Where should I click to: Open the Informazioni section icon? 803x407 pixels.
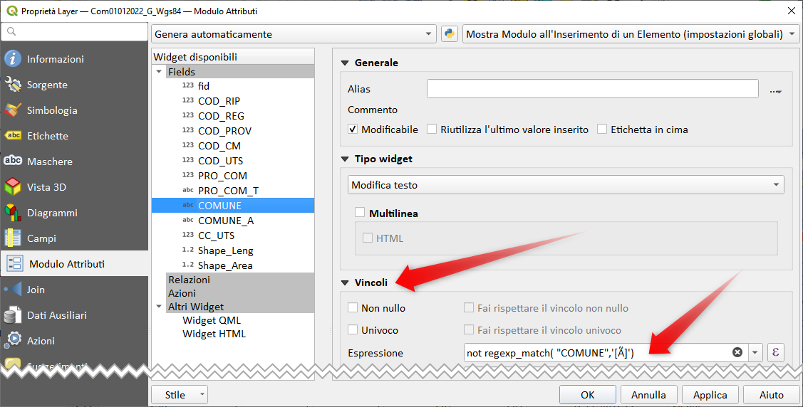pos(13,59)
